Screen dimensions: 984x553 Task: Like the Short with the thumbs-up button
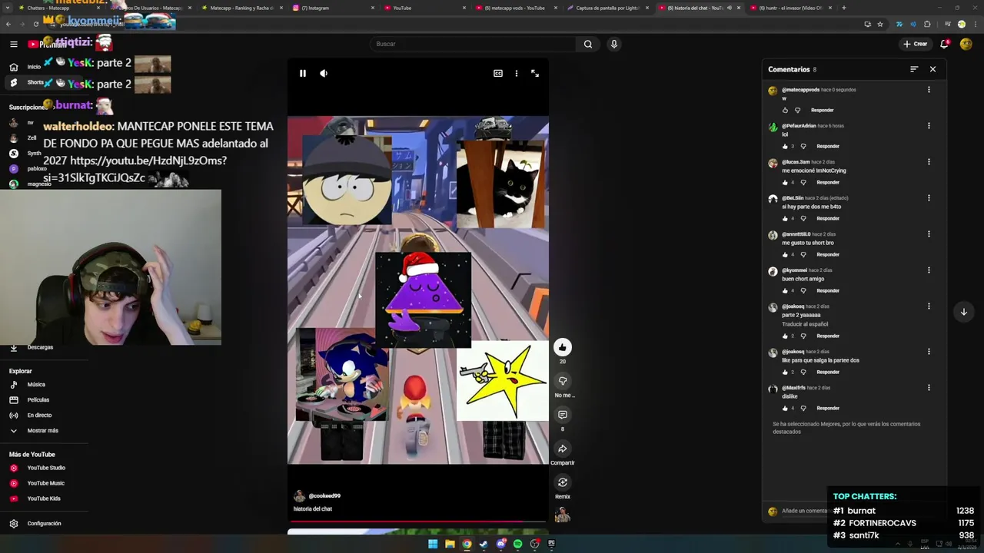(563, 347)
